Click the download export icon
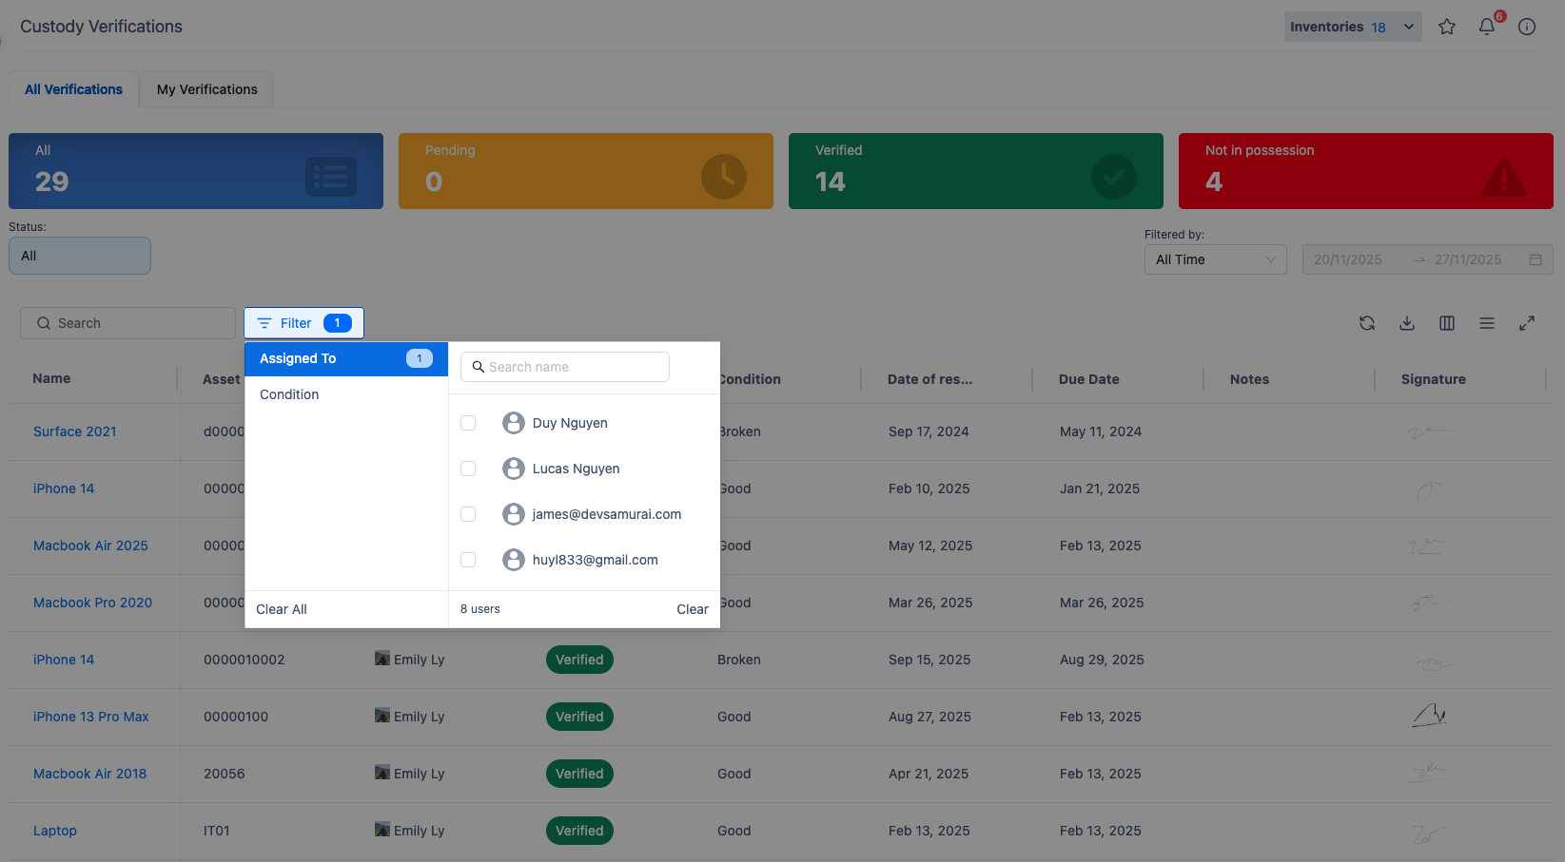This screenshot has width=1565, height=862. click(1407, 323)
